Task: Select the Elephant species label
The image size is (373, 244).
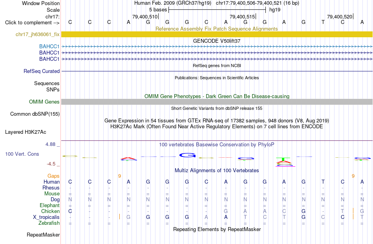Action: (x=49, y=205)
